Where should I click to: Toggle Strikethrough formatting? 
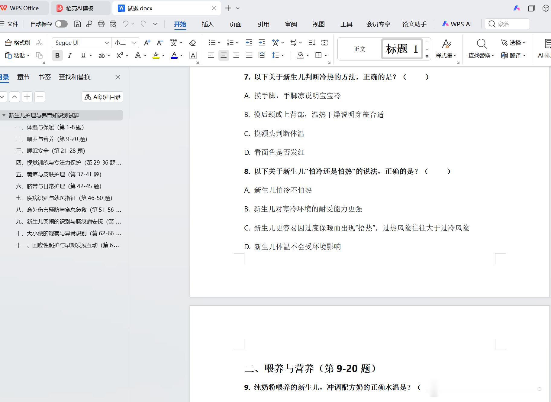click(x=102, y=55)
